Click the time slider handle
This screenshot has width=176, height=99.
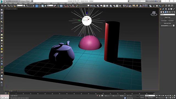11,91
